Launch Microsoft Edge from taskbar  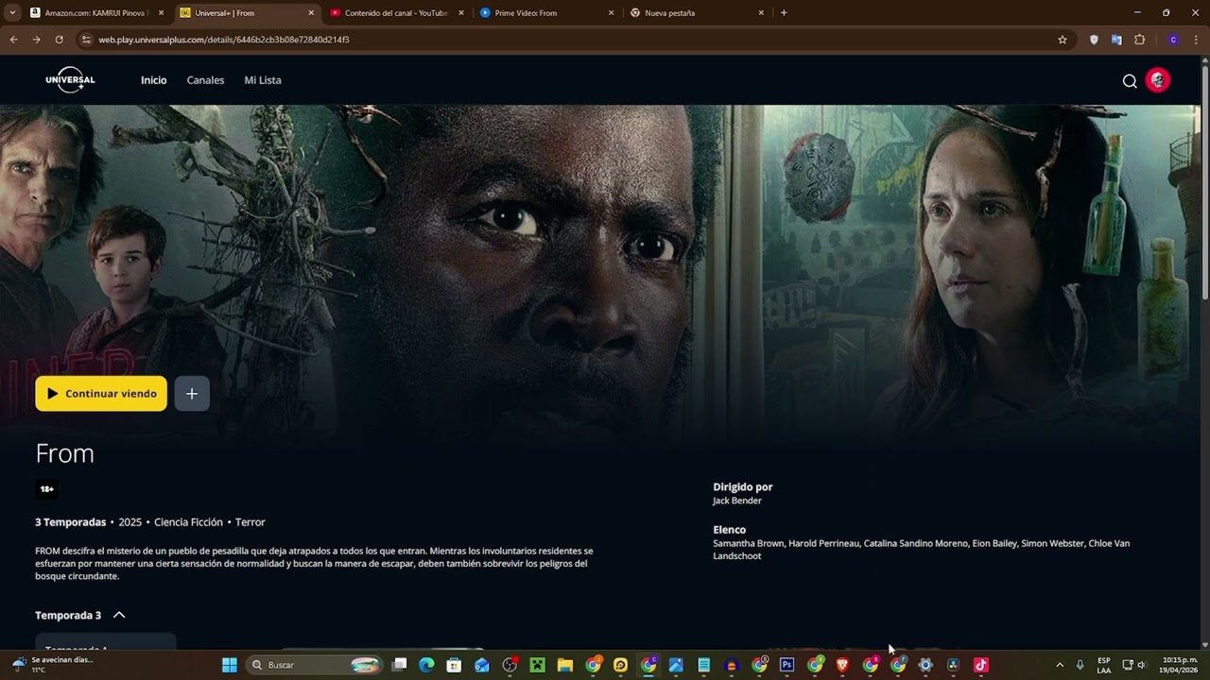coord(426,665)
